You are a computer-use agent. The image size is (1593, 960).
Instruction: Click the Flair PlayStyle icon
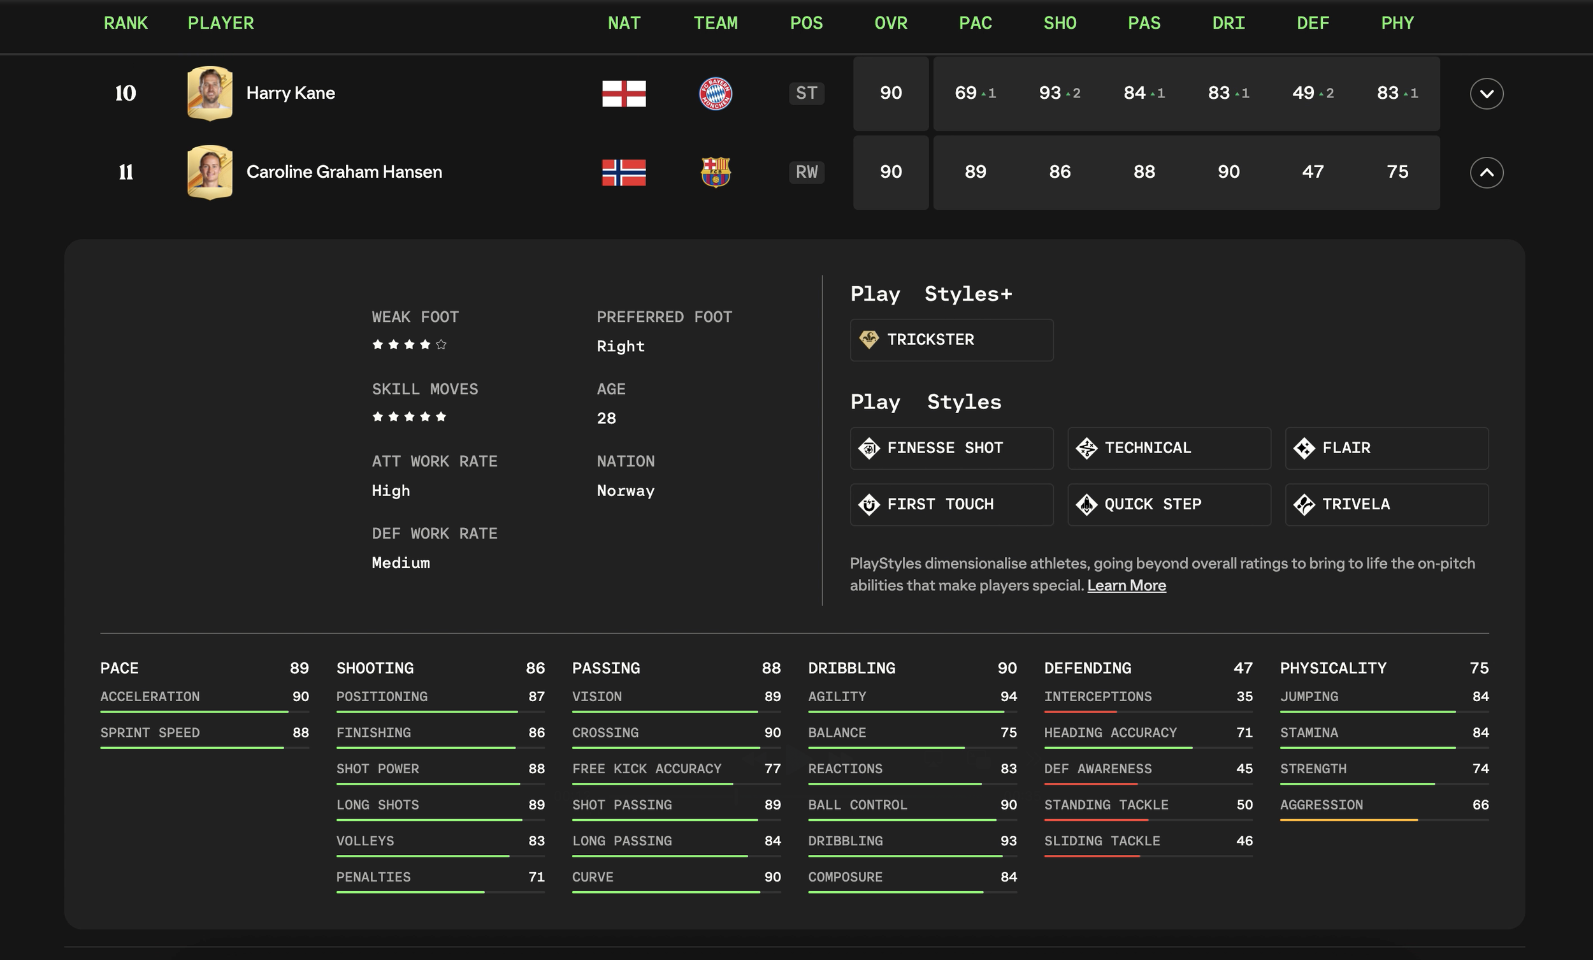coord(1304,447)
